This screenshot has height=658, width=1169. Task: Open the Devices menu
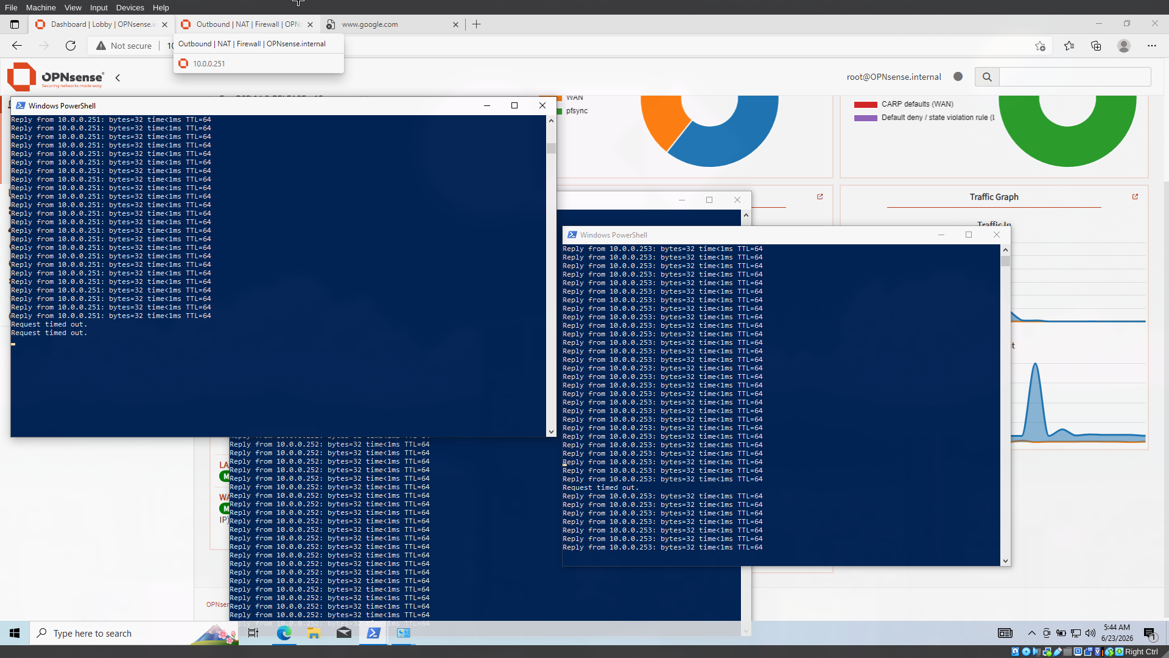130,7
